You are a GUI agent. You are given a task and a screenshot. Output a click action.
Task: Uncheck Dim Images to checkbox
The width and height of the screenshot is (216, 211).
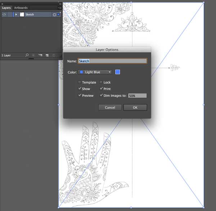101,95
